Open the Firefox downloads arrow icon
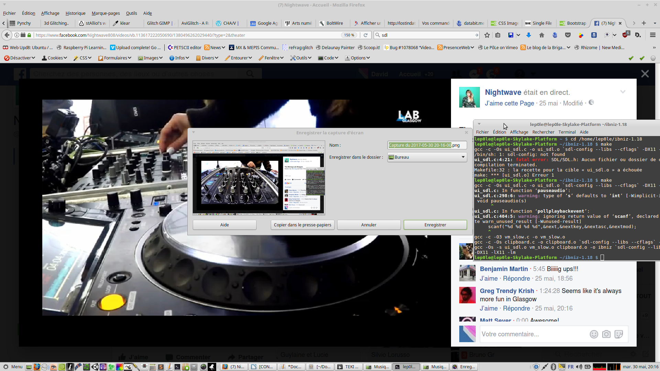660x371 pixels. pyautogui.click(x=529, y=35)
